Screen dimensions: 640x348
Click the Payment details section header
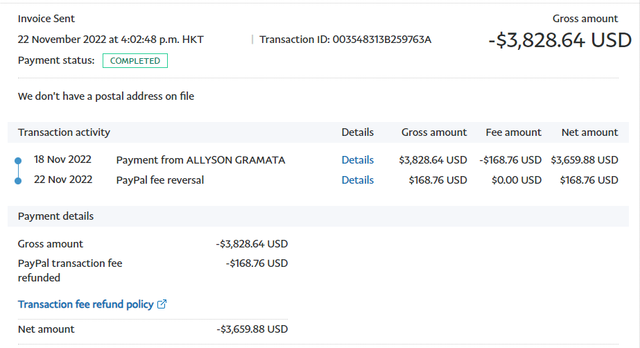tap(55, 216)
